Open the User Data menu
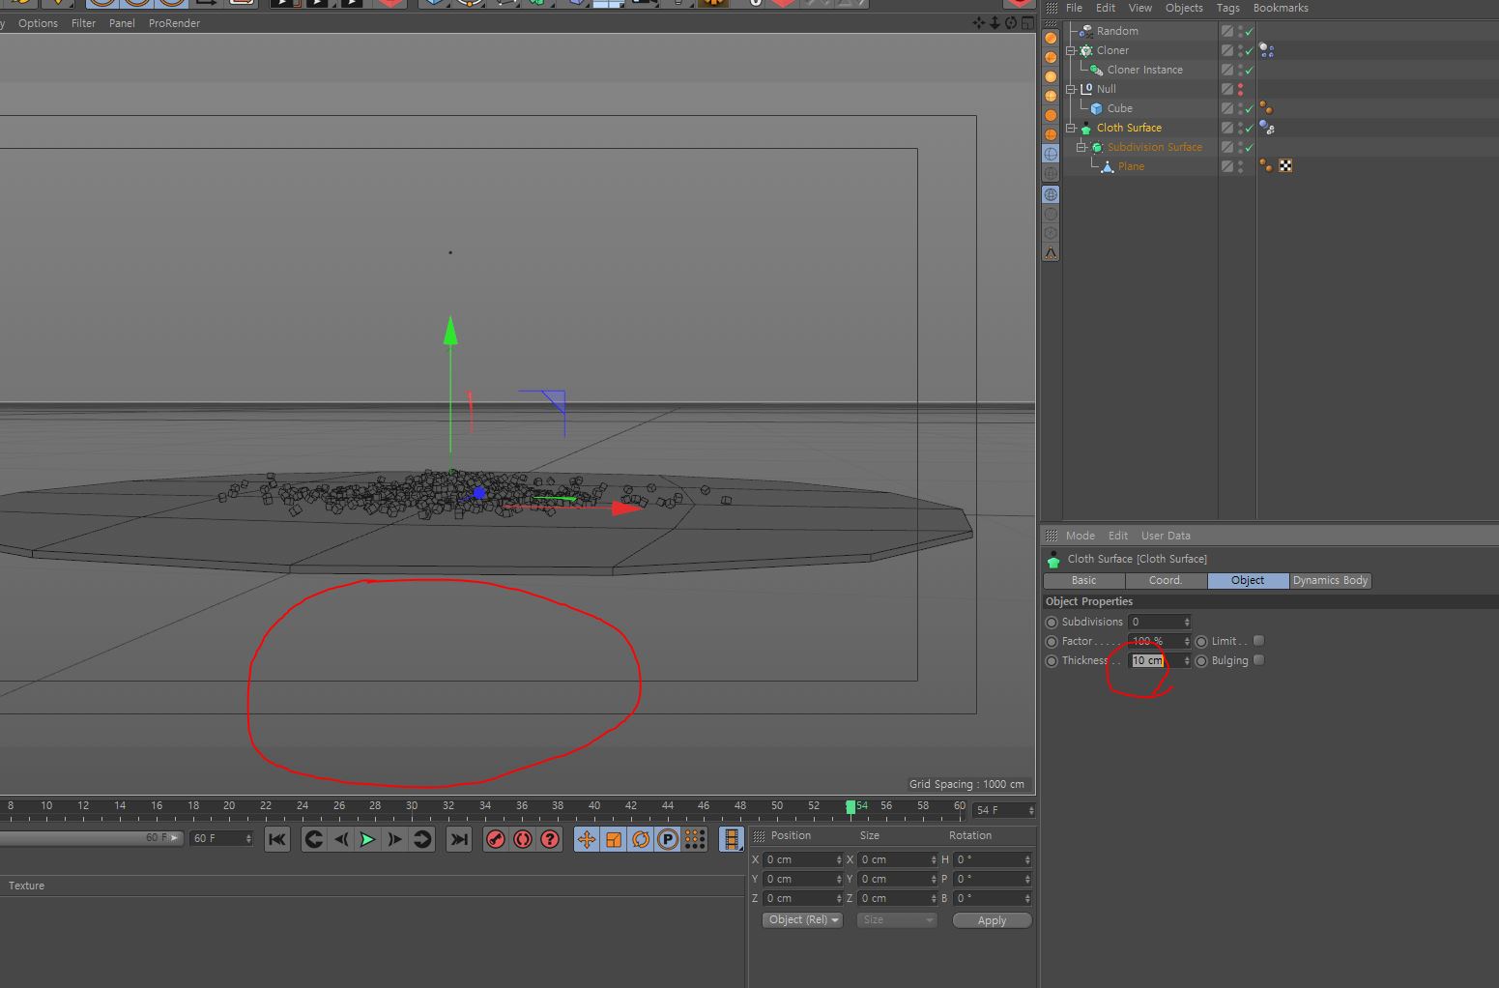 coord(1166,536)
